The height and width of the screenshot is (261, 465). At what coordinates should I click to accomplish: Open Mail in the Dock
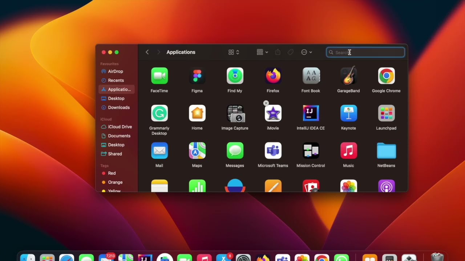tap(106, 258)
